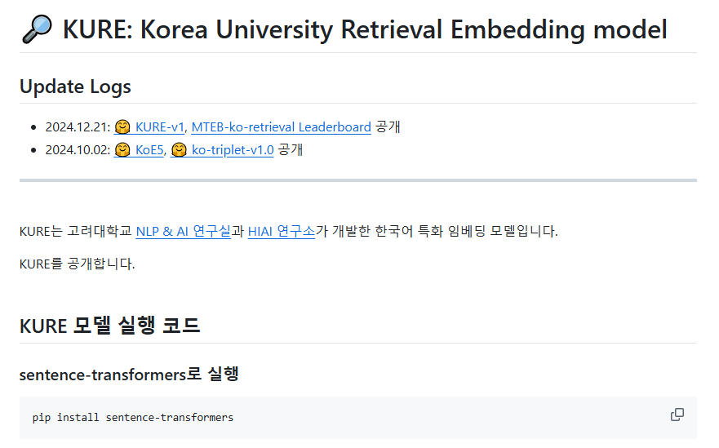Click the pip install sentence-transformers code text
This screenshot has height=448, width=719.
tap(133, 417)
